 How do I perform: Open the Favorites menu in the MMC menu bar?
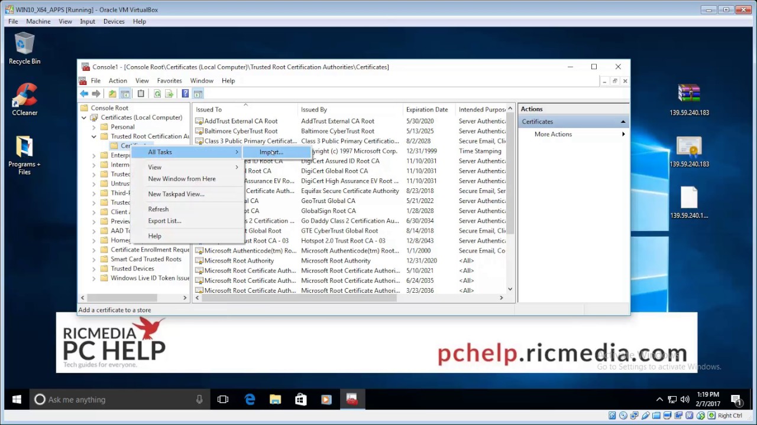pyautogui.click(x=169, y=81)
